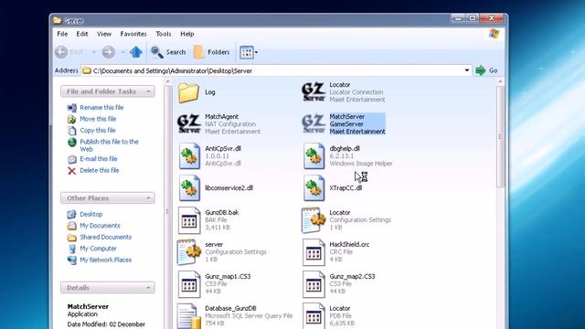Click the file list vertical scrollbar thumb
Screen dimensions: 585x329
point(500,137)
